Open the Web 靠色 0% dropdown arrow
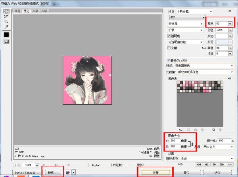238x177 pixels. pyautogui.click(x=230, y=48)
